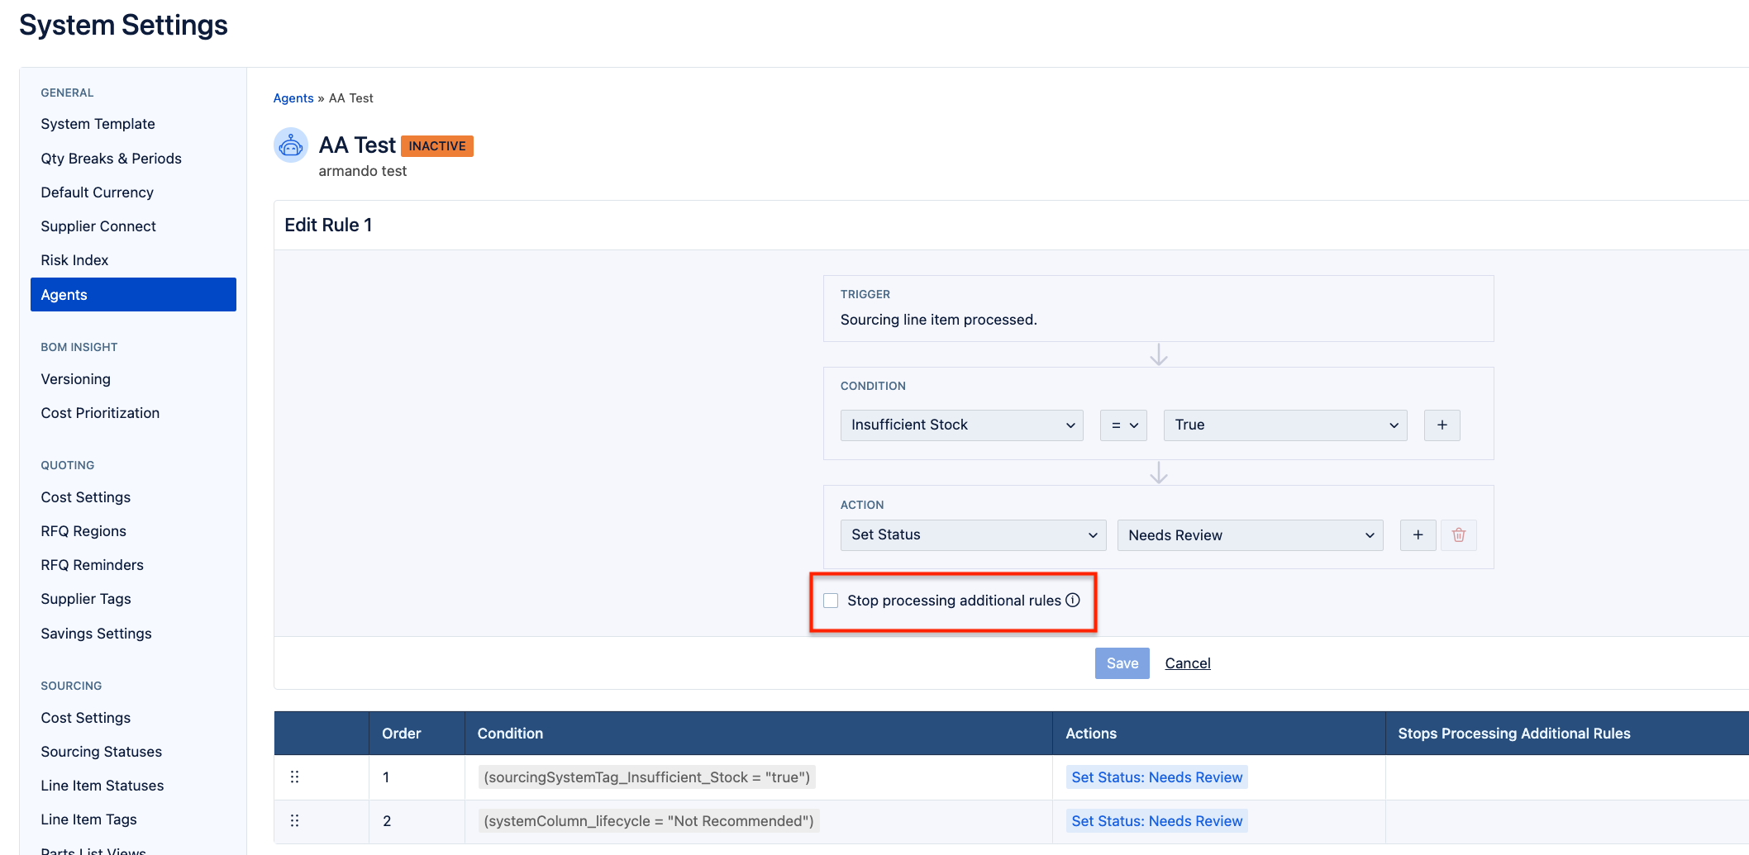Viewport: 1749px width, 855px height.
Task: Enable Stop processing additional rules checkbox
Action: [x=831, y=601]
